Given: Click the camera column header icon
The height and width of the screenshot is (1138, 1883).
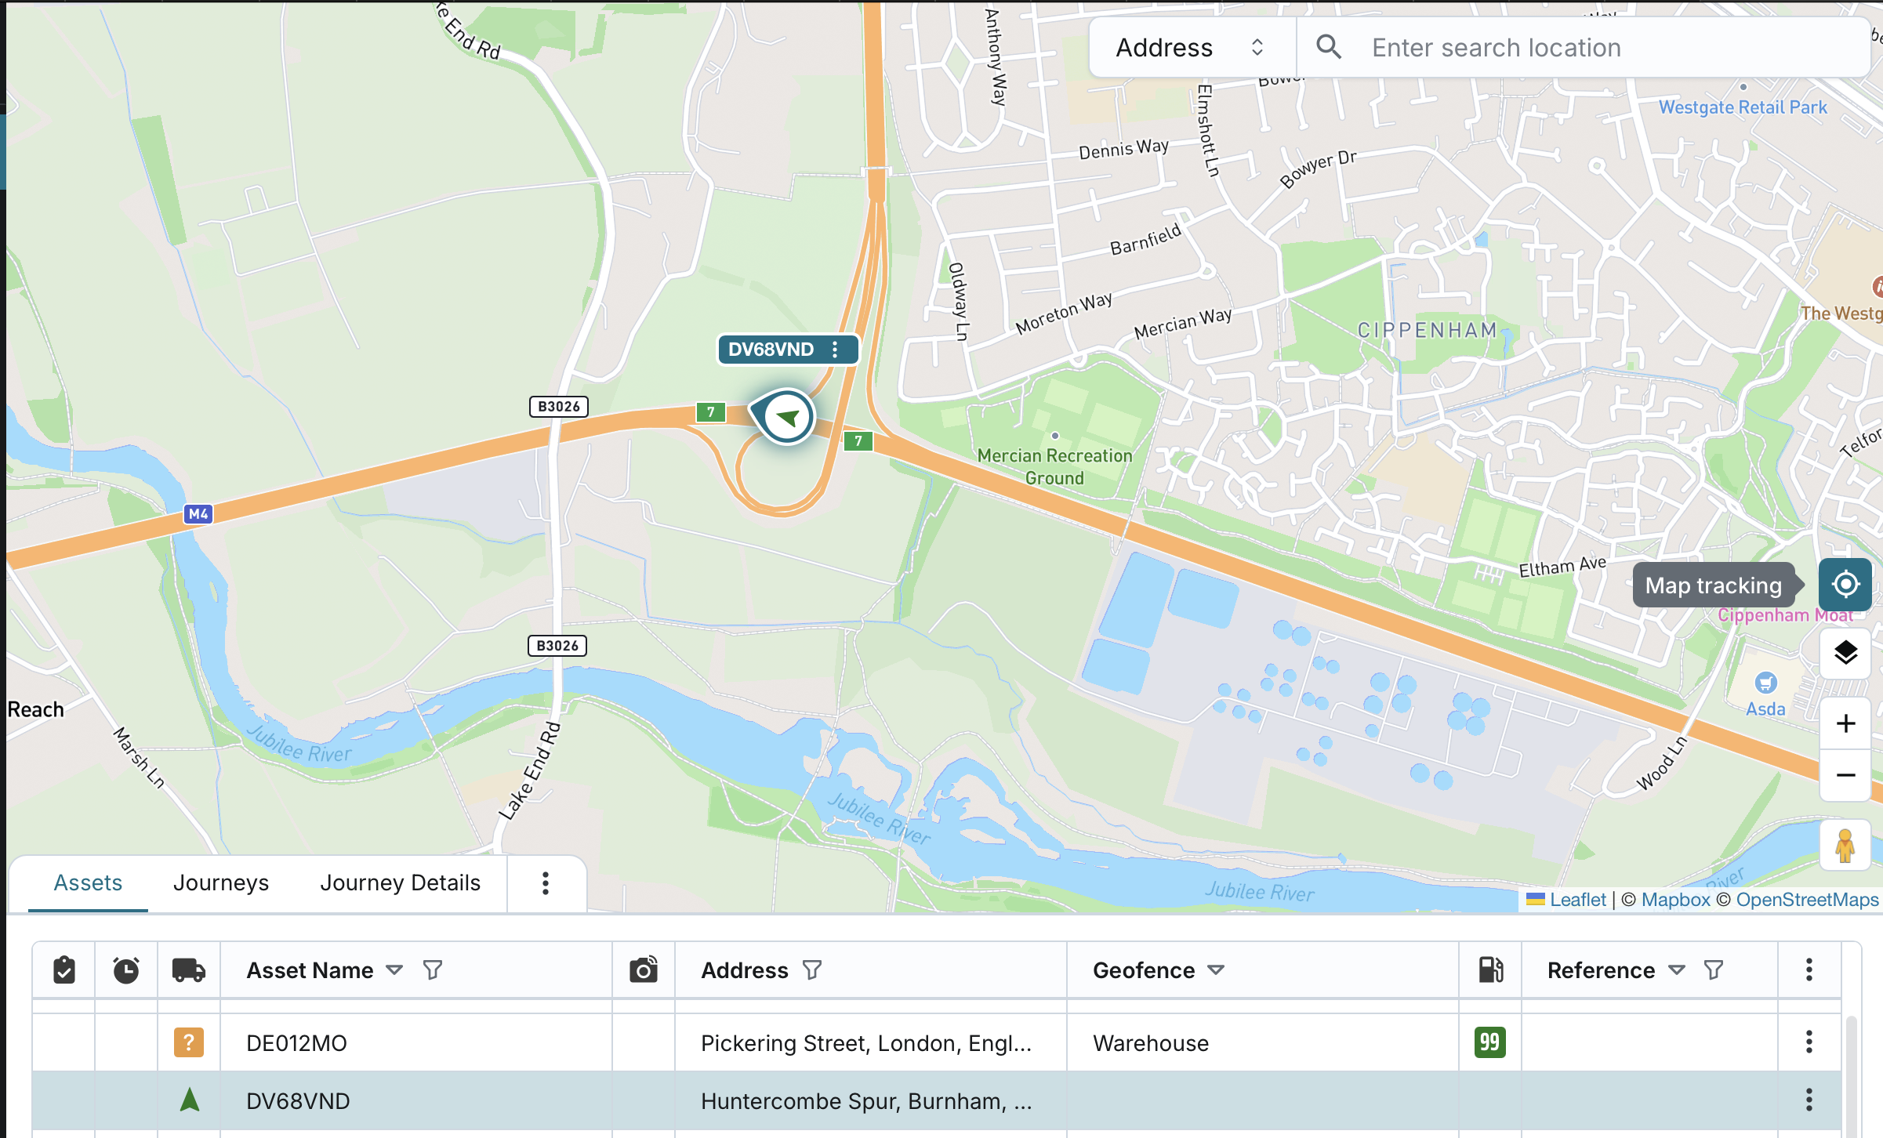Looking at the screenshot, I should click(x=644, y=970).
